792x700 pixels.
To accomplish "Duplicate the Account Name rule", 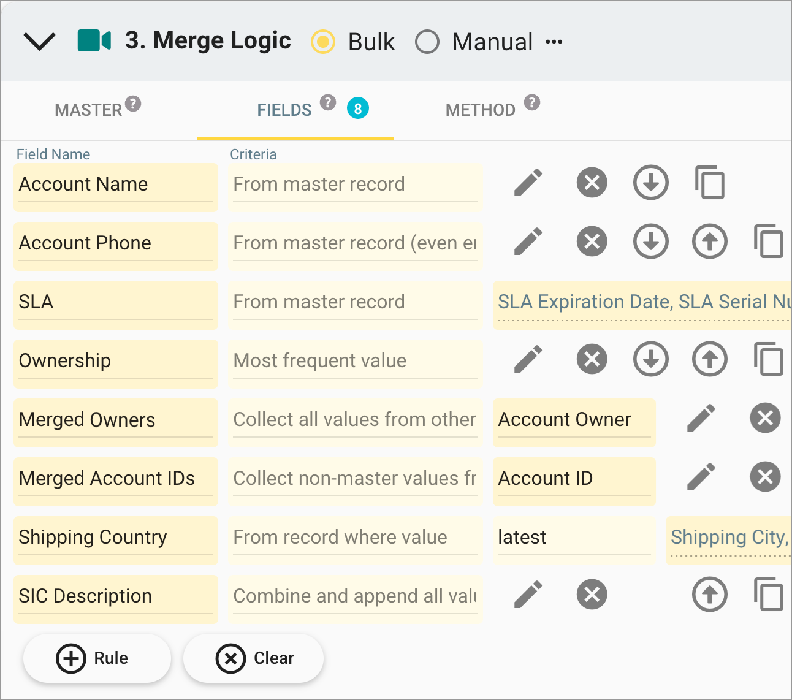I will click(x=709, y=183).
